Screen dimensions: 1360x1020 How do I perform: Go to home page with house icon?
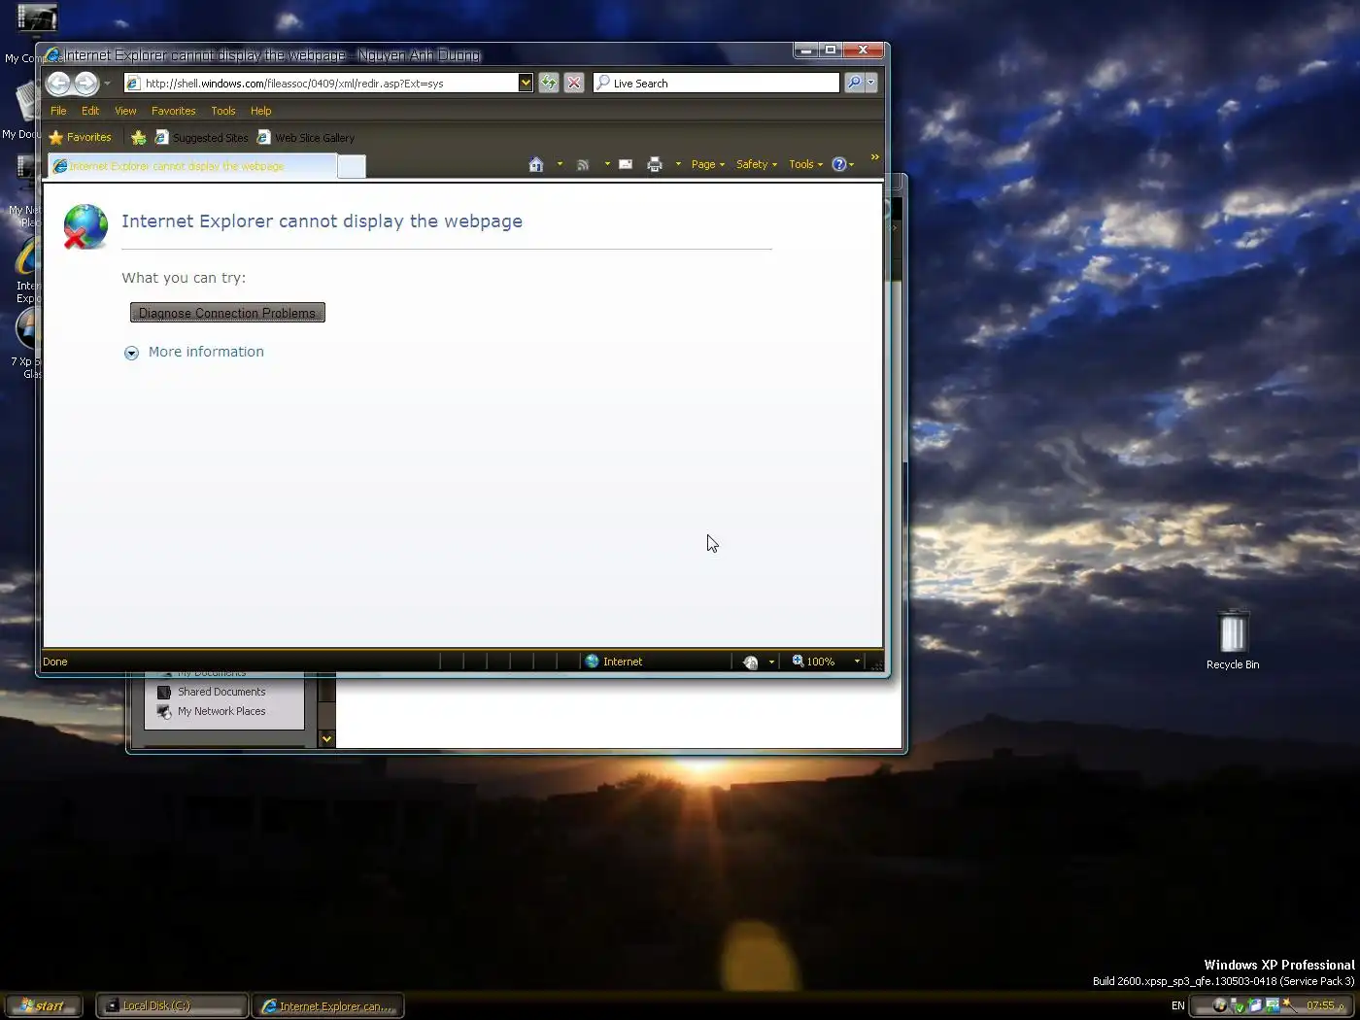535,164
